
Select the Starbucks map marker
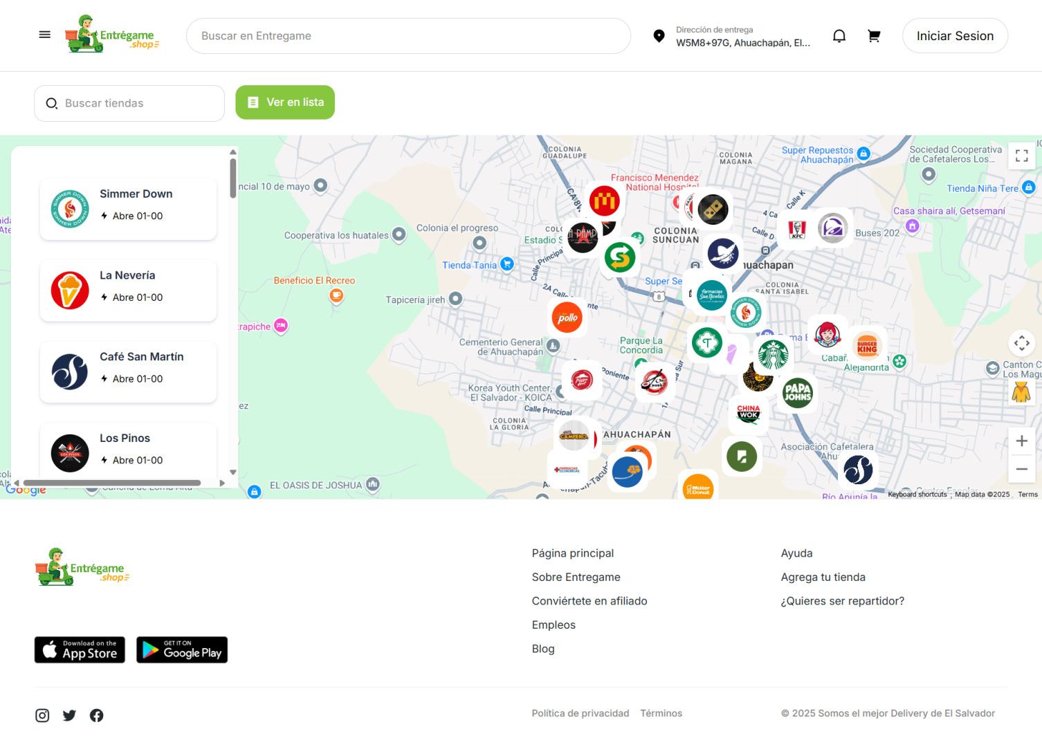pyautogui.click(x=773, y=355)
